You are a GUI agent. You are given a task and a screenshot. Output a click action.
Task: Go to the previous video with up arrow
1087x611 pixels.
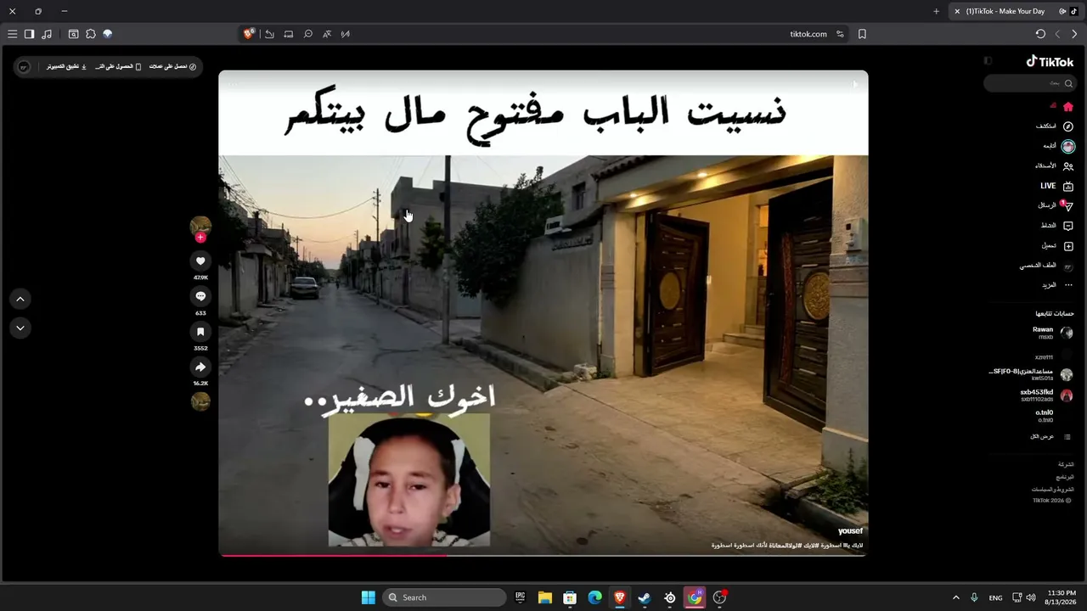(20, 299)
